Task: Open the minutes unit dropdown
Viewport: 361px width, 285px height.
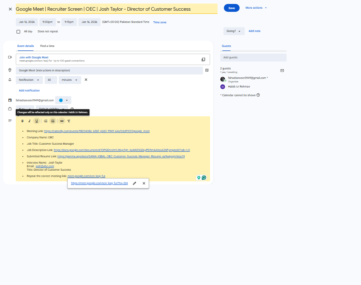Action: pos(70,80)
